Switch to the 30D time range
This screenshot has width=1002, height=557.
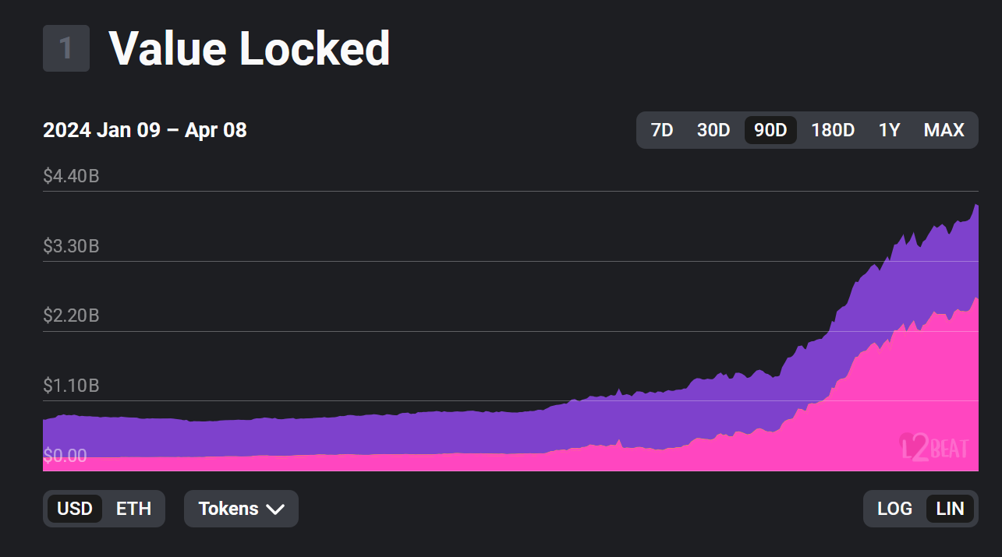pos(713,130)
